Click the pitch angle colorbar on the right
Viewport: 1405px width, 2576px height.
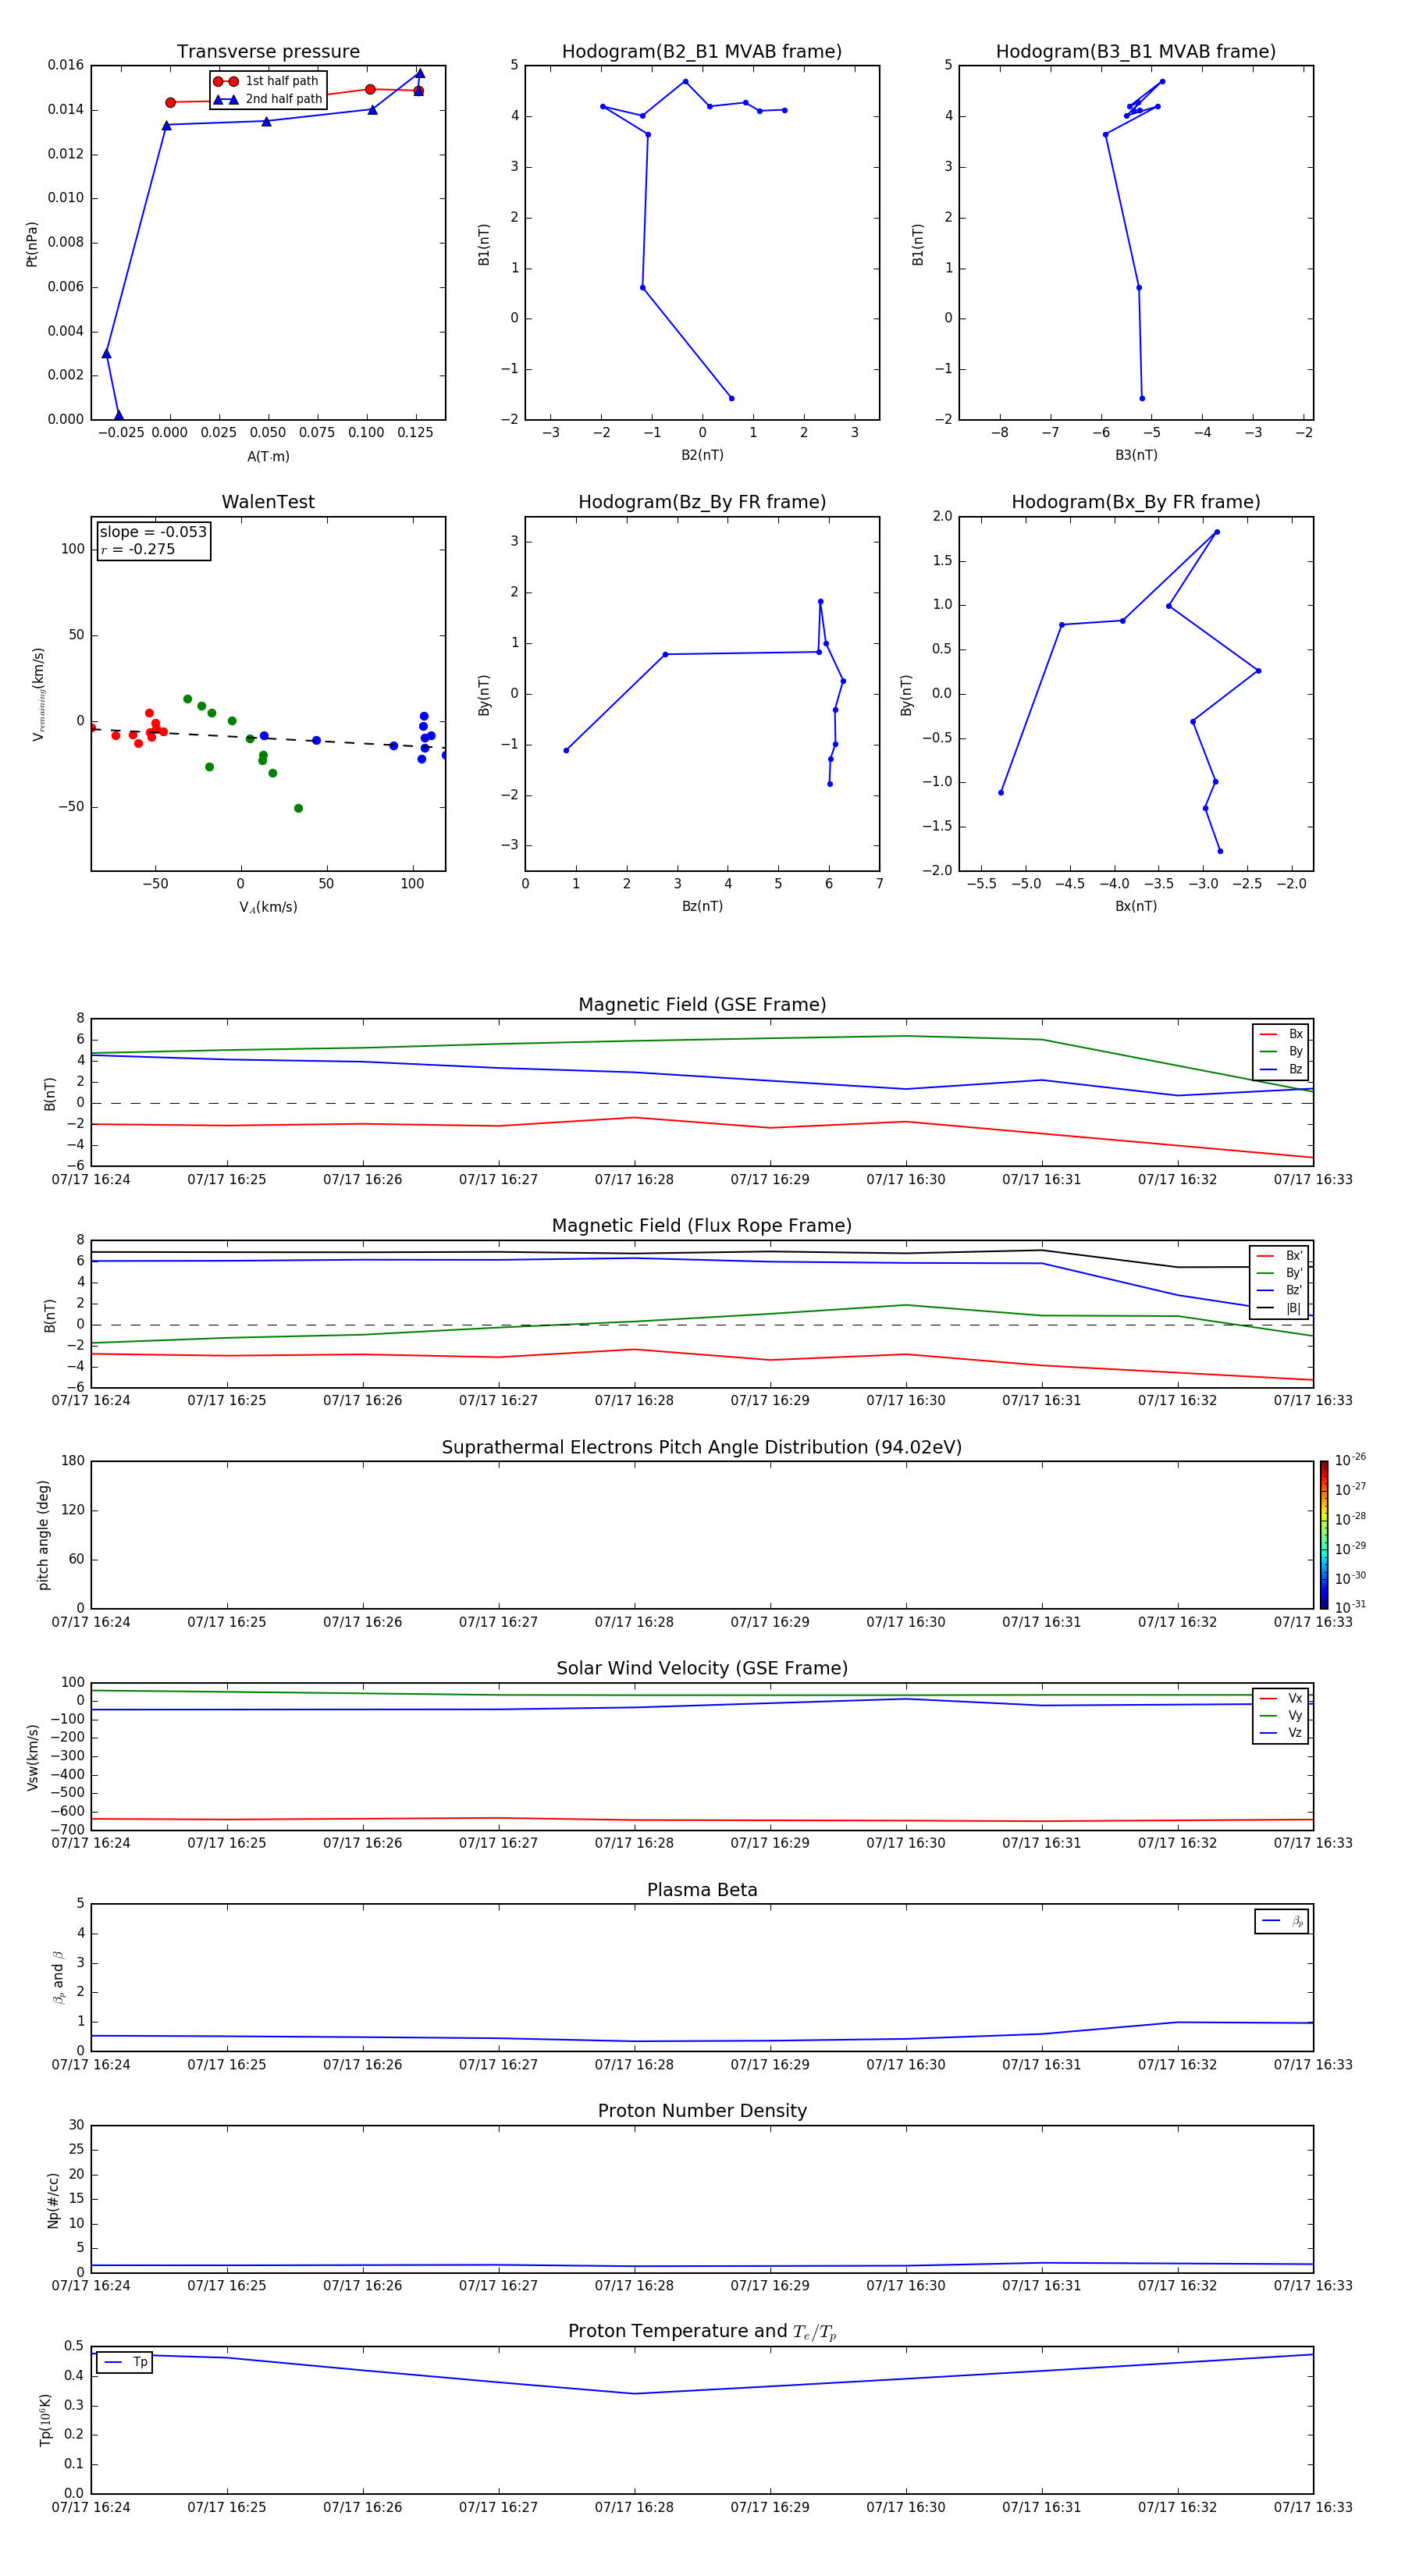[x=1323, y=1534]
